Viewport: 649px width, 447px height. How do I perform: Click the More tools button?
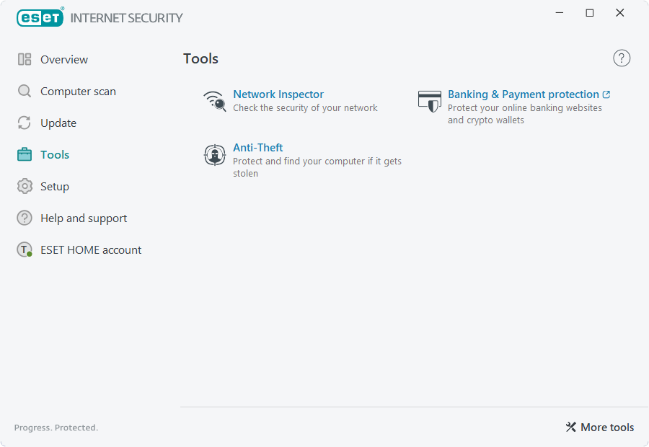click(599, 428)
